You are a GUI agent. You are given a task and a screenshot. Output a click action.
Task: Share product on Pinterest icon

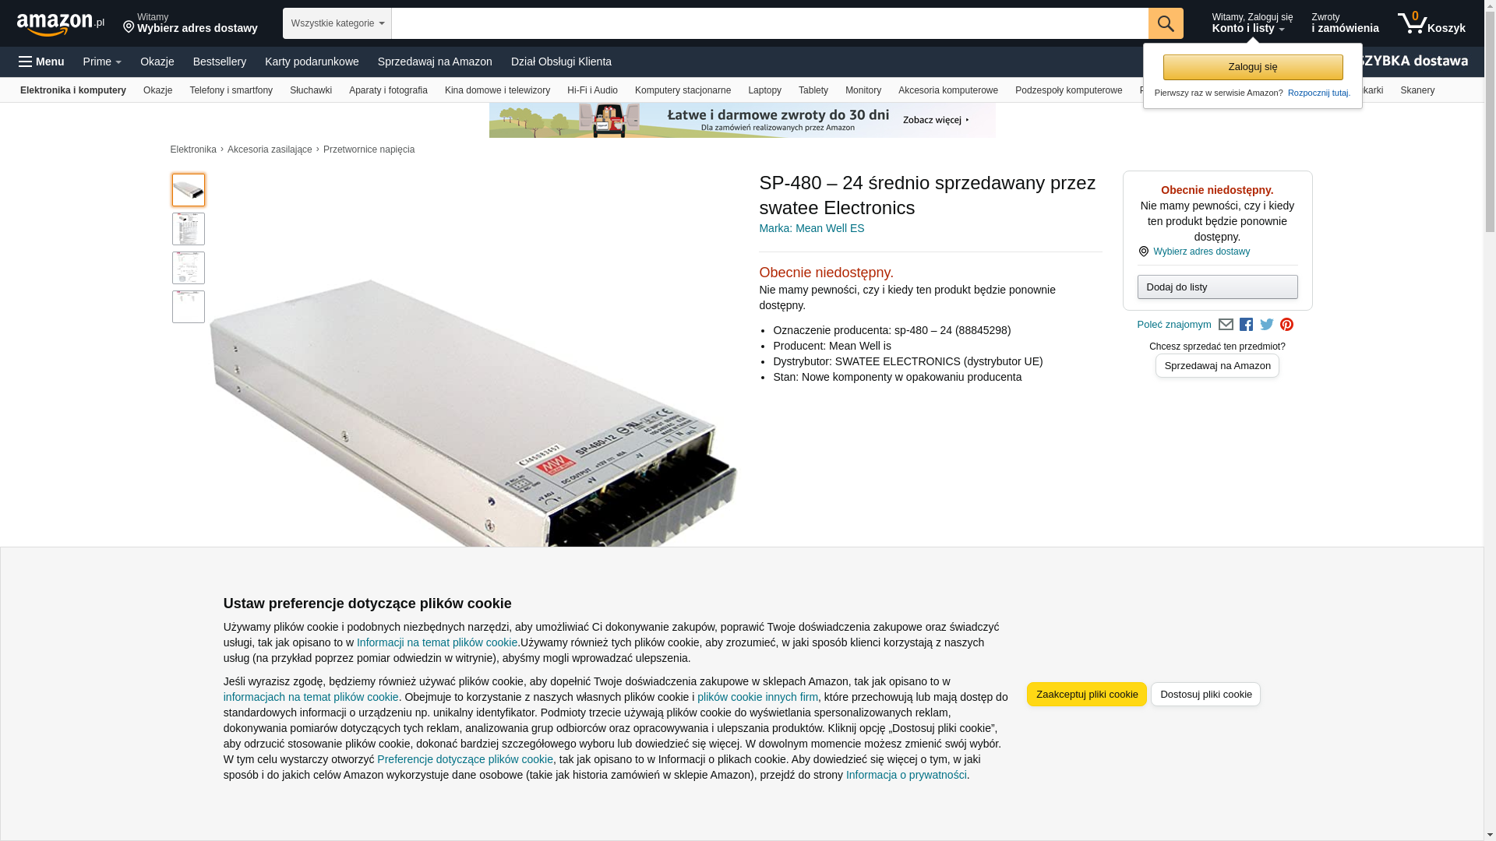tap(1286, 325)
